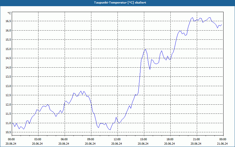Click the 21:00 time label on the x-axis
The width and height of the screenshot is (235, 147).
tap(197, 139)
